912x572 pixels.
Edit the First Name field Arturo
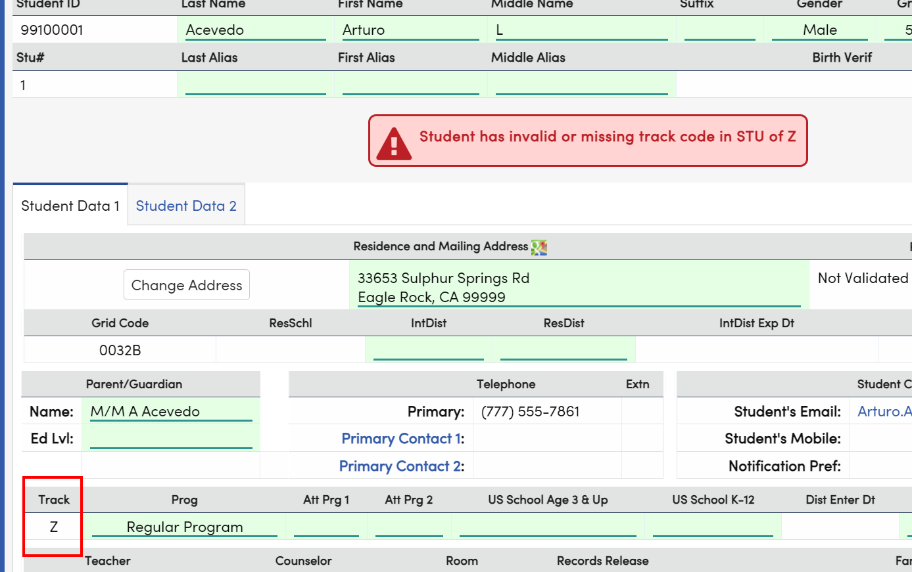411,30
